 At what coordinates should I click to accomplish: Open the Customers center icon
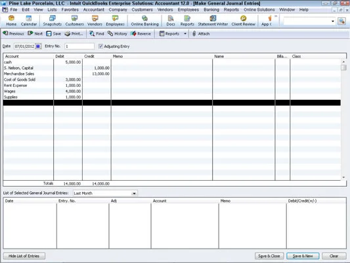pos(75,21)
